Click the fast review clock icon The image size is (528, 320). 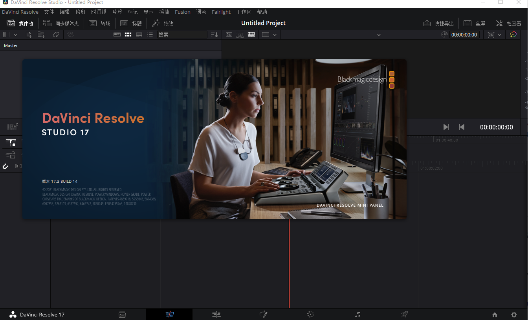444,35
